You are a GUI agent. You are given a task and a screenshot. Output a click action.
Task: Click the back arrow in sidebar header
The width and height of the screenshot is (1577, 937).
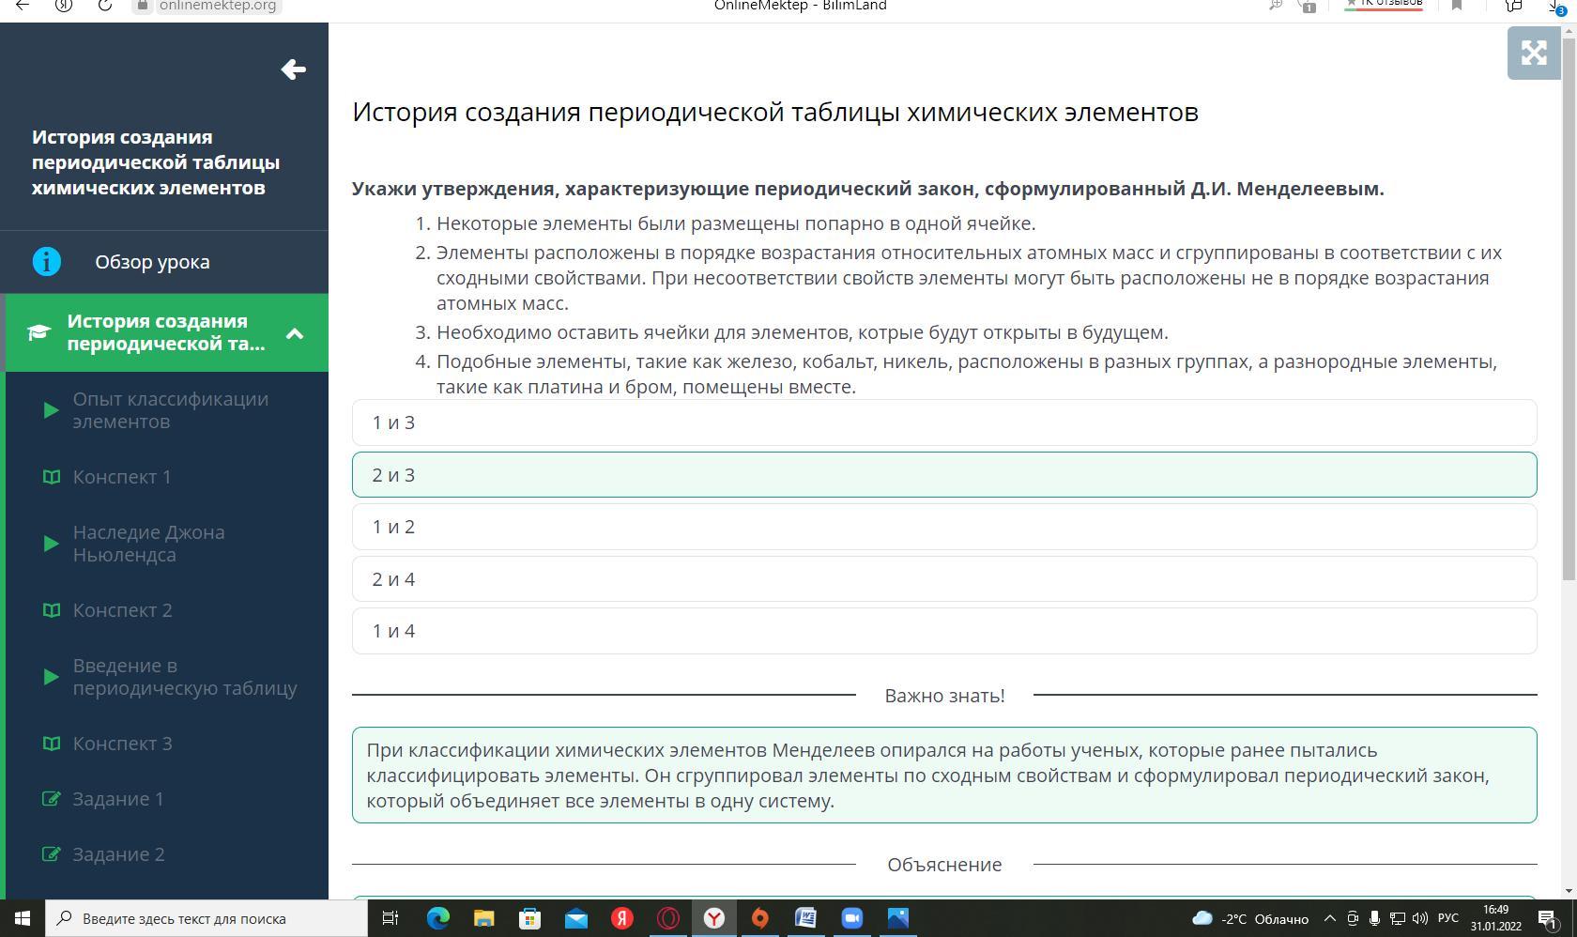pos(293,69)
